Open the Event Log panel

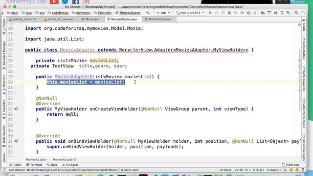click(x=291, y=165)
